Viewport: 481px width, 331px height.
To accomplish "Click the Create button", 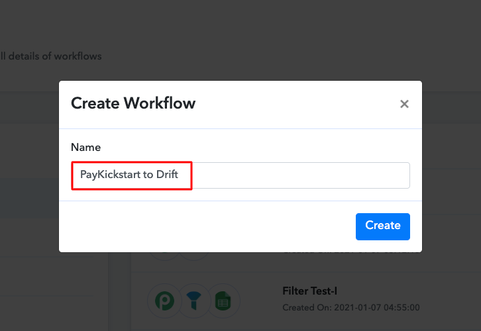I will [382, 226].
